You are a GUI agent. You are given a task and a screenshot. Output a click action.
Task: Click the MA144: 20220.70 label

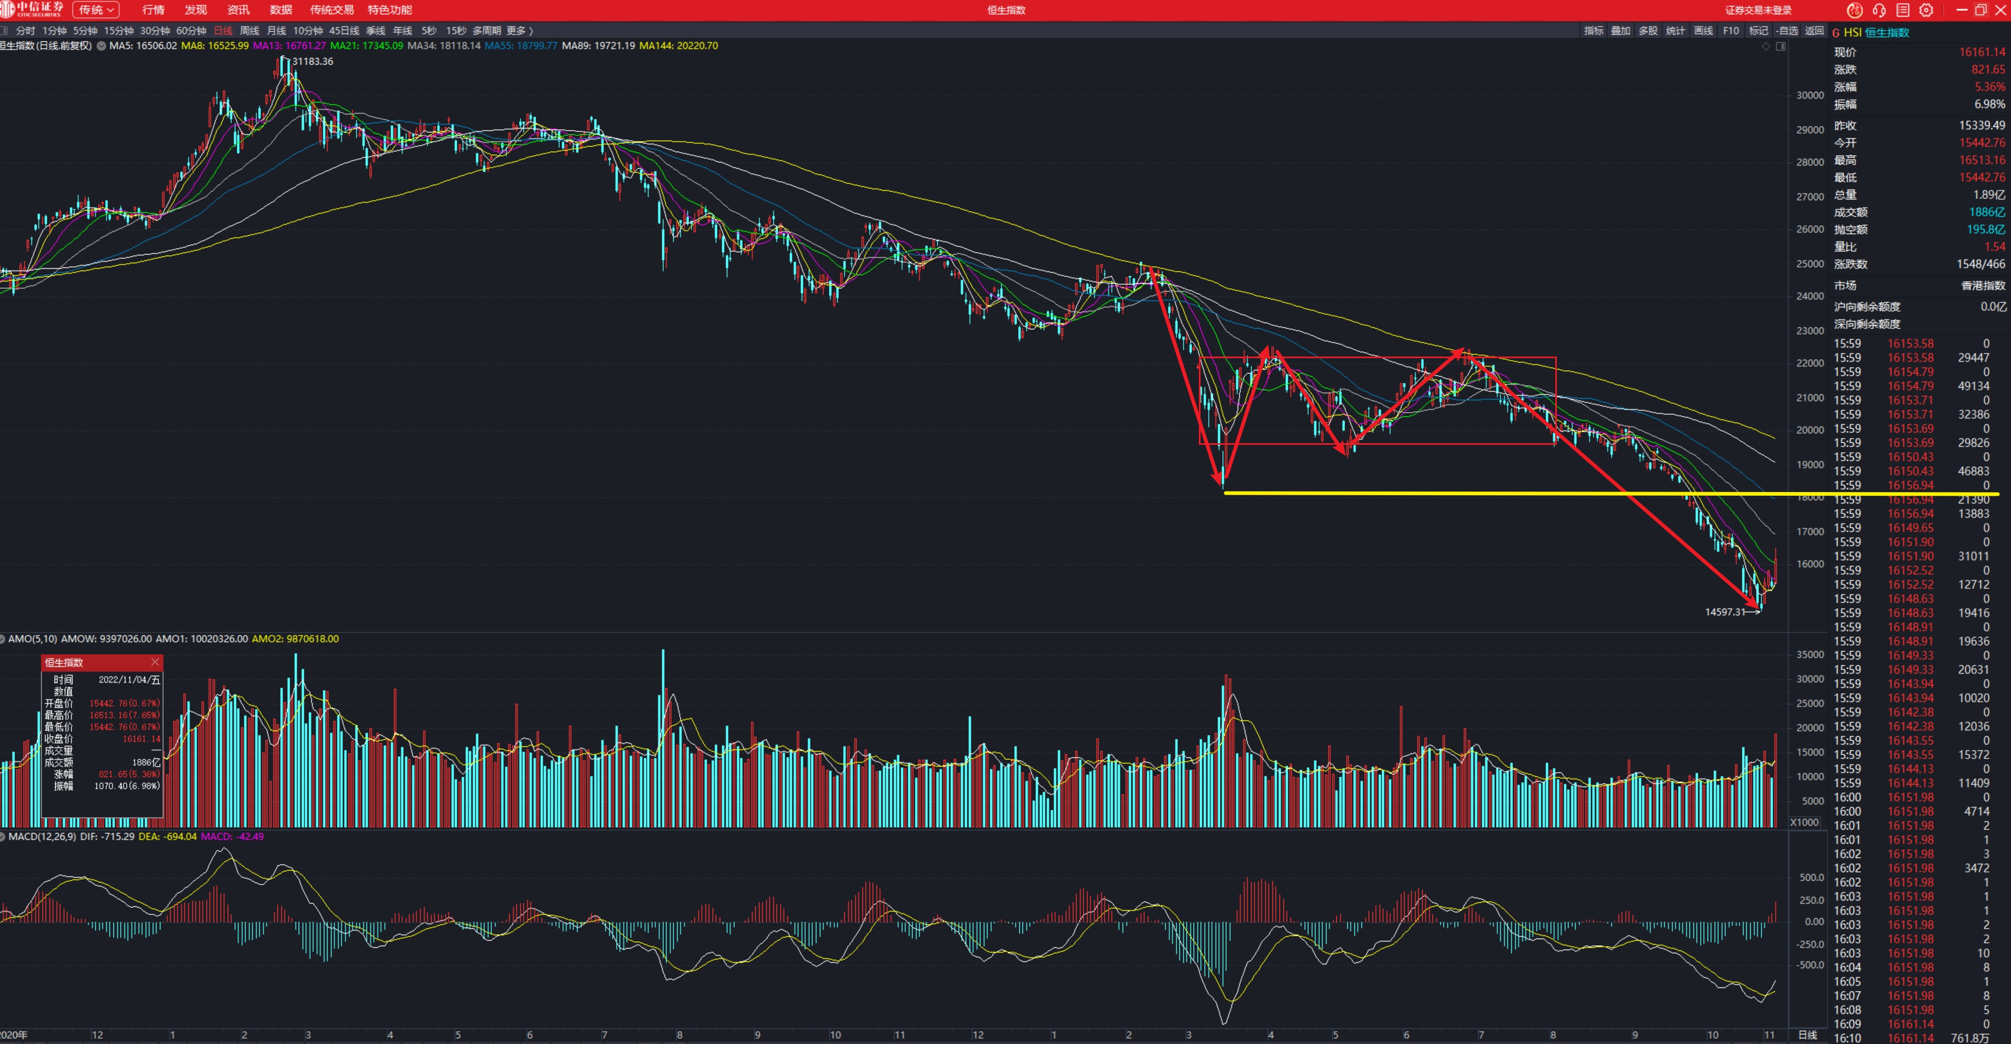point(679,46)
